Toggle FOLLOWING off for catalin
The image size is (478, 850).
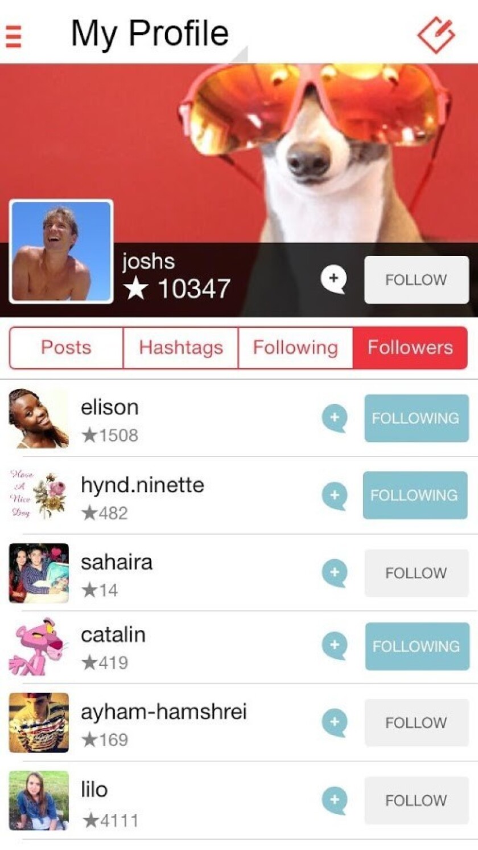[x=417, y=646]
